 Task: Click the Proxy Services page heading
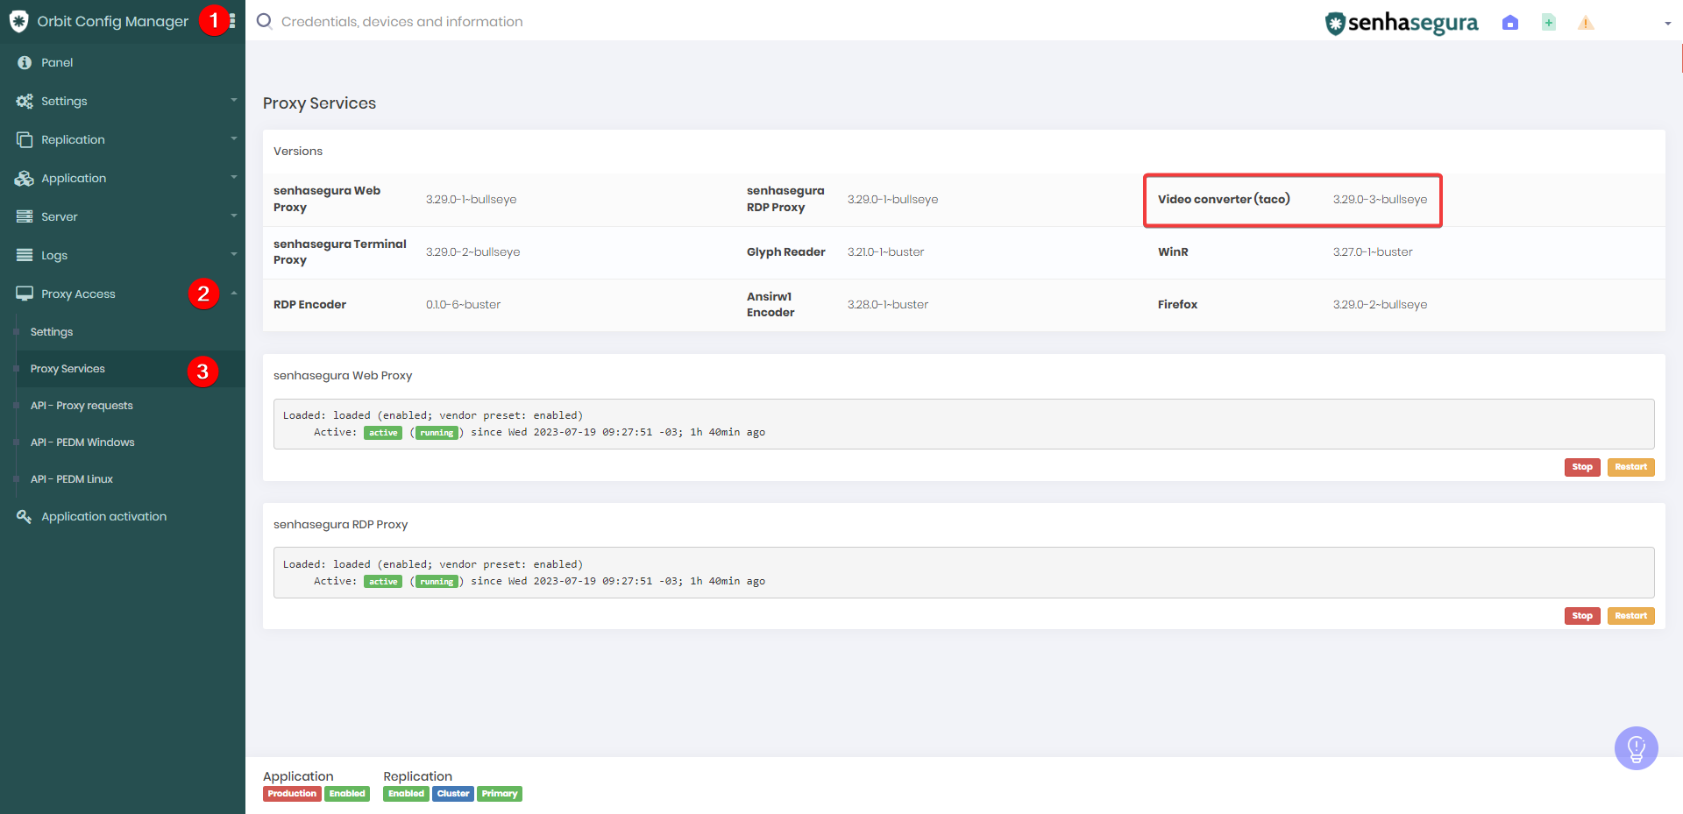pos(319,103)
